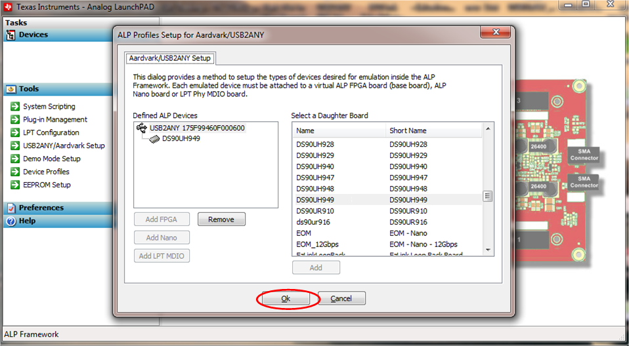Open Demo Mode Setup tool

click(52, 159)
